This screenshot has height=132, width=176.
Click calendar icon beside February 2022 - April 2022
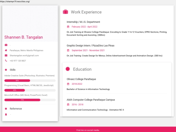[x=68, y=27]
